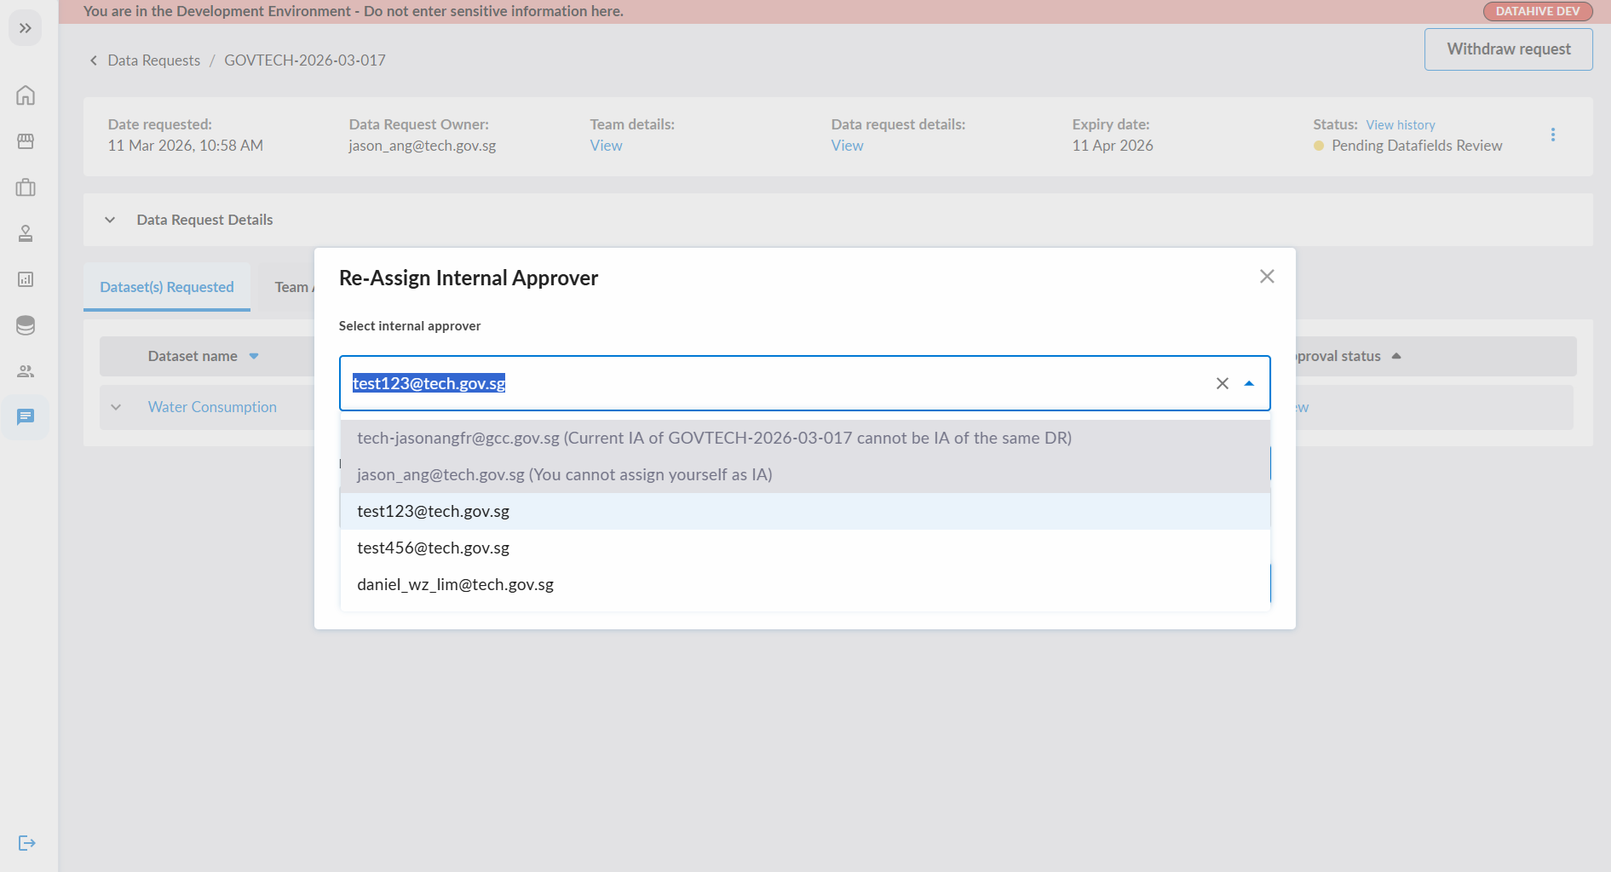
Task: Open the View history link
Action: coord(1401,125)
